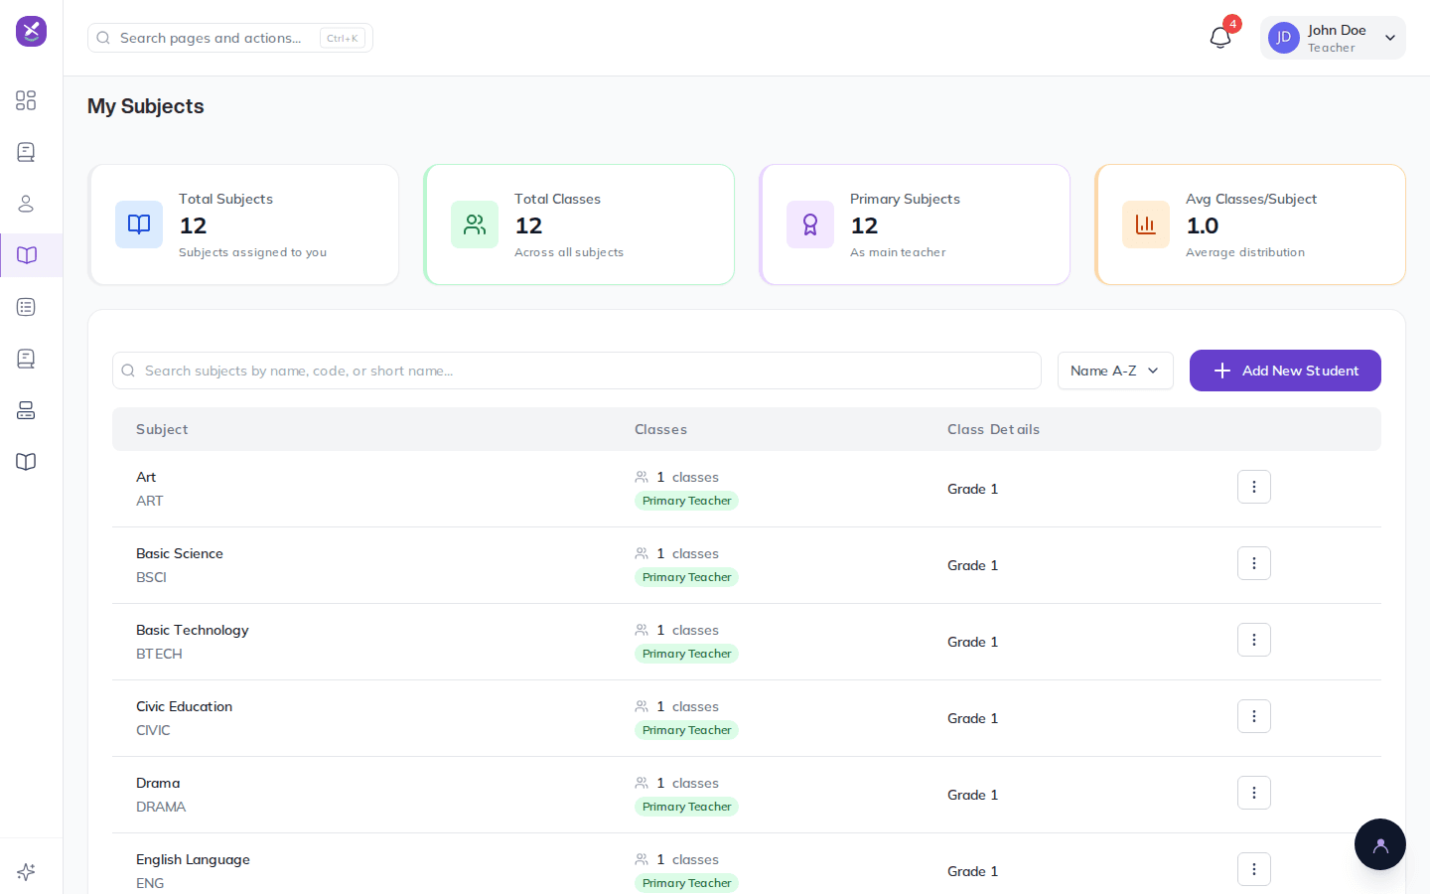Click the Classes column header

(x=660, y=429)
